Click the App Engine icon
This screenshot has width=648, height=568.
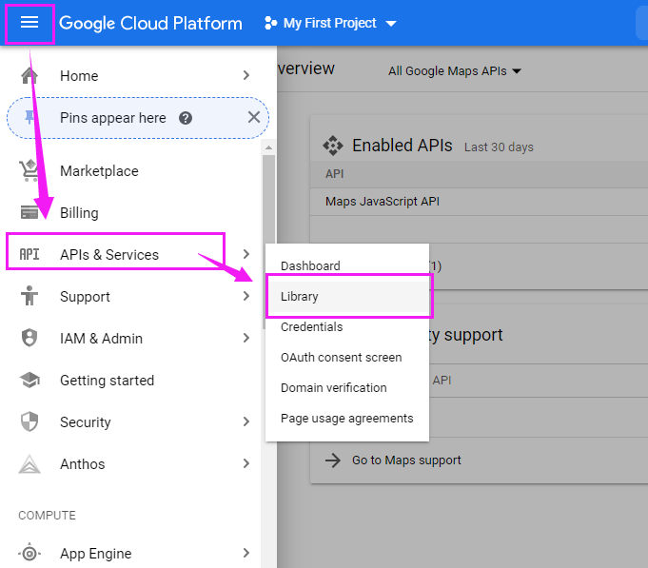pyautogui.click(x=29, y=553)
